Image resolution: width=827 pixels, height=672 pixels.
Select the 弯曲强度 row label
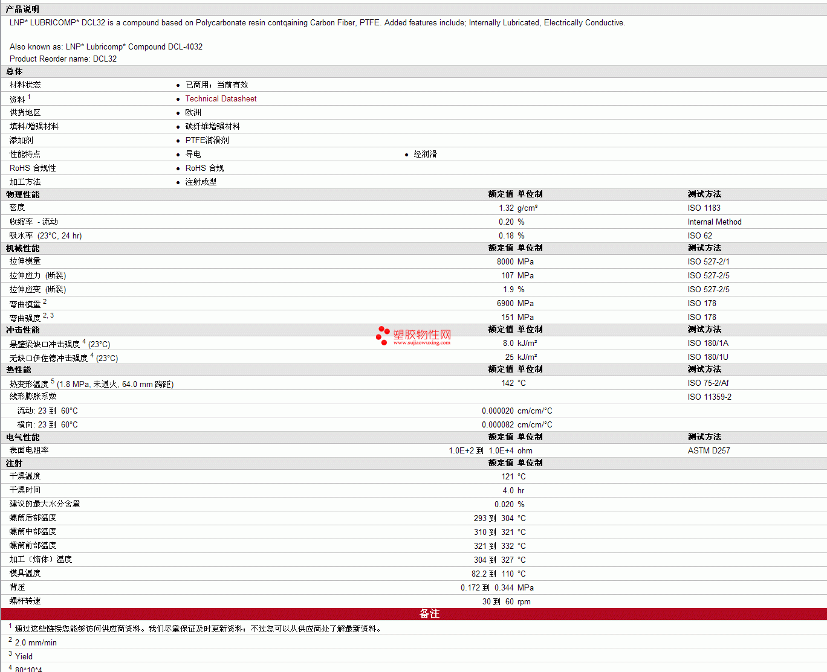click(x=31, y=317)
